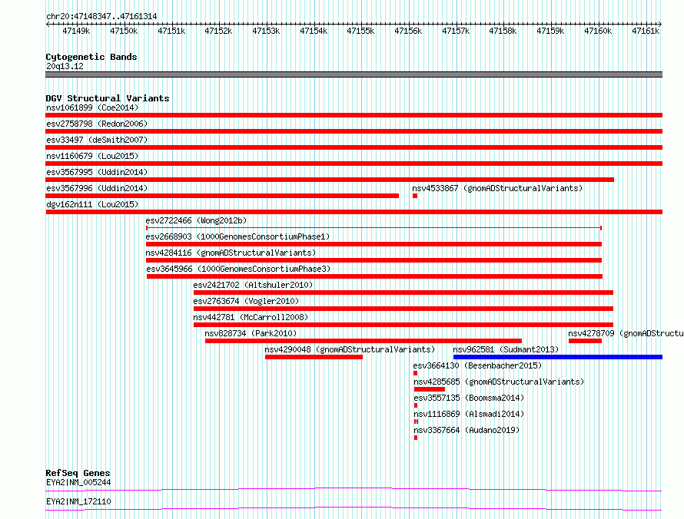Screen dimensions: 684x519
Task: Open the EYA2|NM_005244 gene label
Action: pyautogui.click(x=78, y=482)
